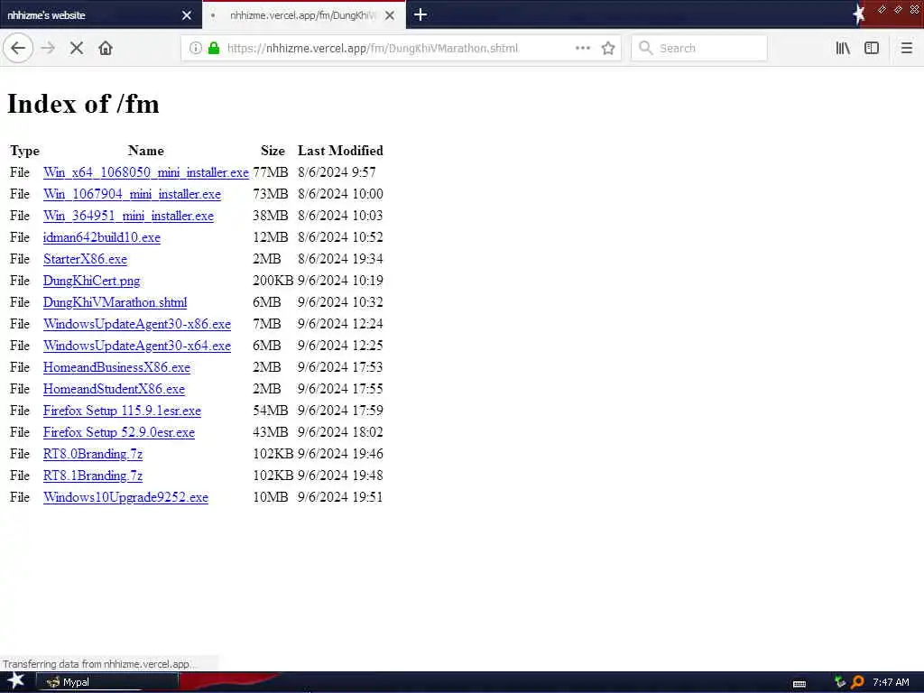Open the hamburger application menu
Screen dimensions: 924x693
click(x=906, y=49)
